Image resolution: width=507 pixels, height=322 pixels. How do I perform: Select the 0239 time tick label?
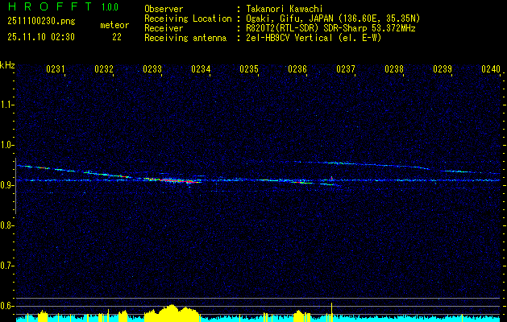point(443,69)
